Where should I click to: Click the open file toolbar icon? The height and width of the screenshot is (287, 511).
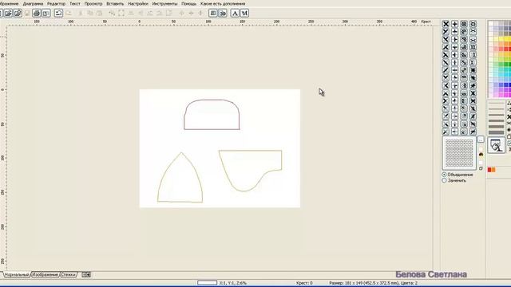coord(8,13)
